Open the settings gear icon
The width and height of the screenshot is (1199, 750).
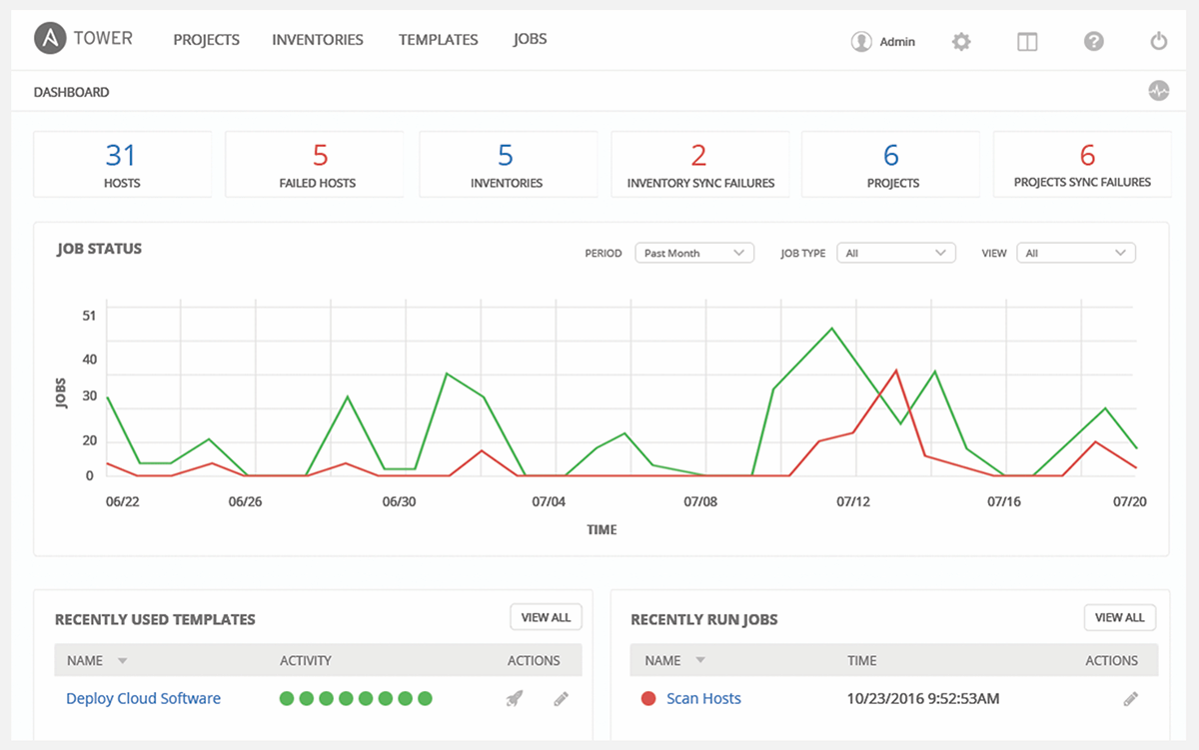[961, 42]
